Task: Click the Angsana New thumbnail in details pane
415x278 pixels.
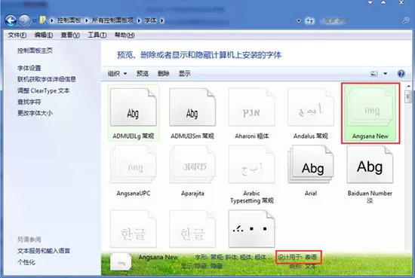Action: pos(121,262)
